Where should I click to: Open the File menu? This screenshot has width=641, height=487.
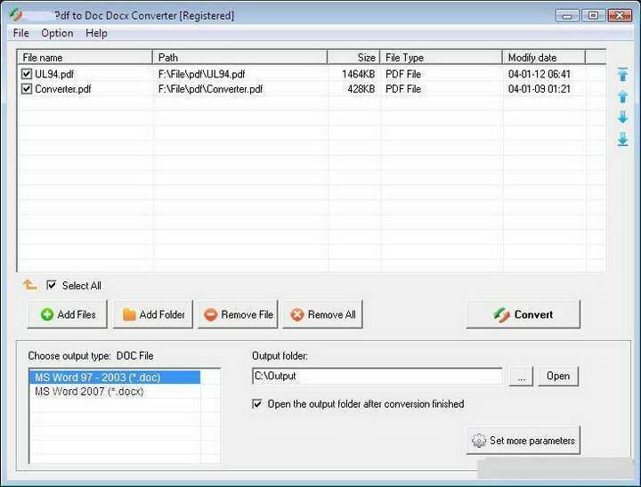[20, 33]
